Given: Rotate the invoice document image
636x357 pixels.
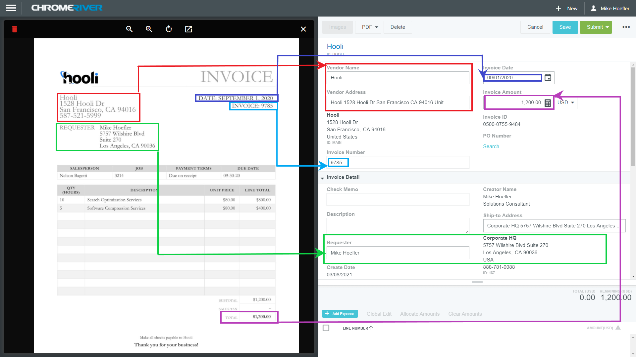Looking at the screenshot, I should point(169,29).
